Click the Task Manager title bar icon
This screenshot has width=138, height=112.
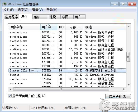pyautogui.click(x=4, y=4)
